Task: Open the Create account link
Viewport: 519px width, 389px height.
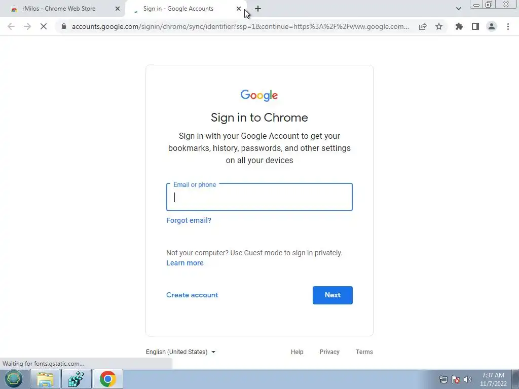Action: point(192,295)
